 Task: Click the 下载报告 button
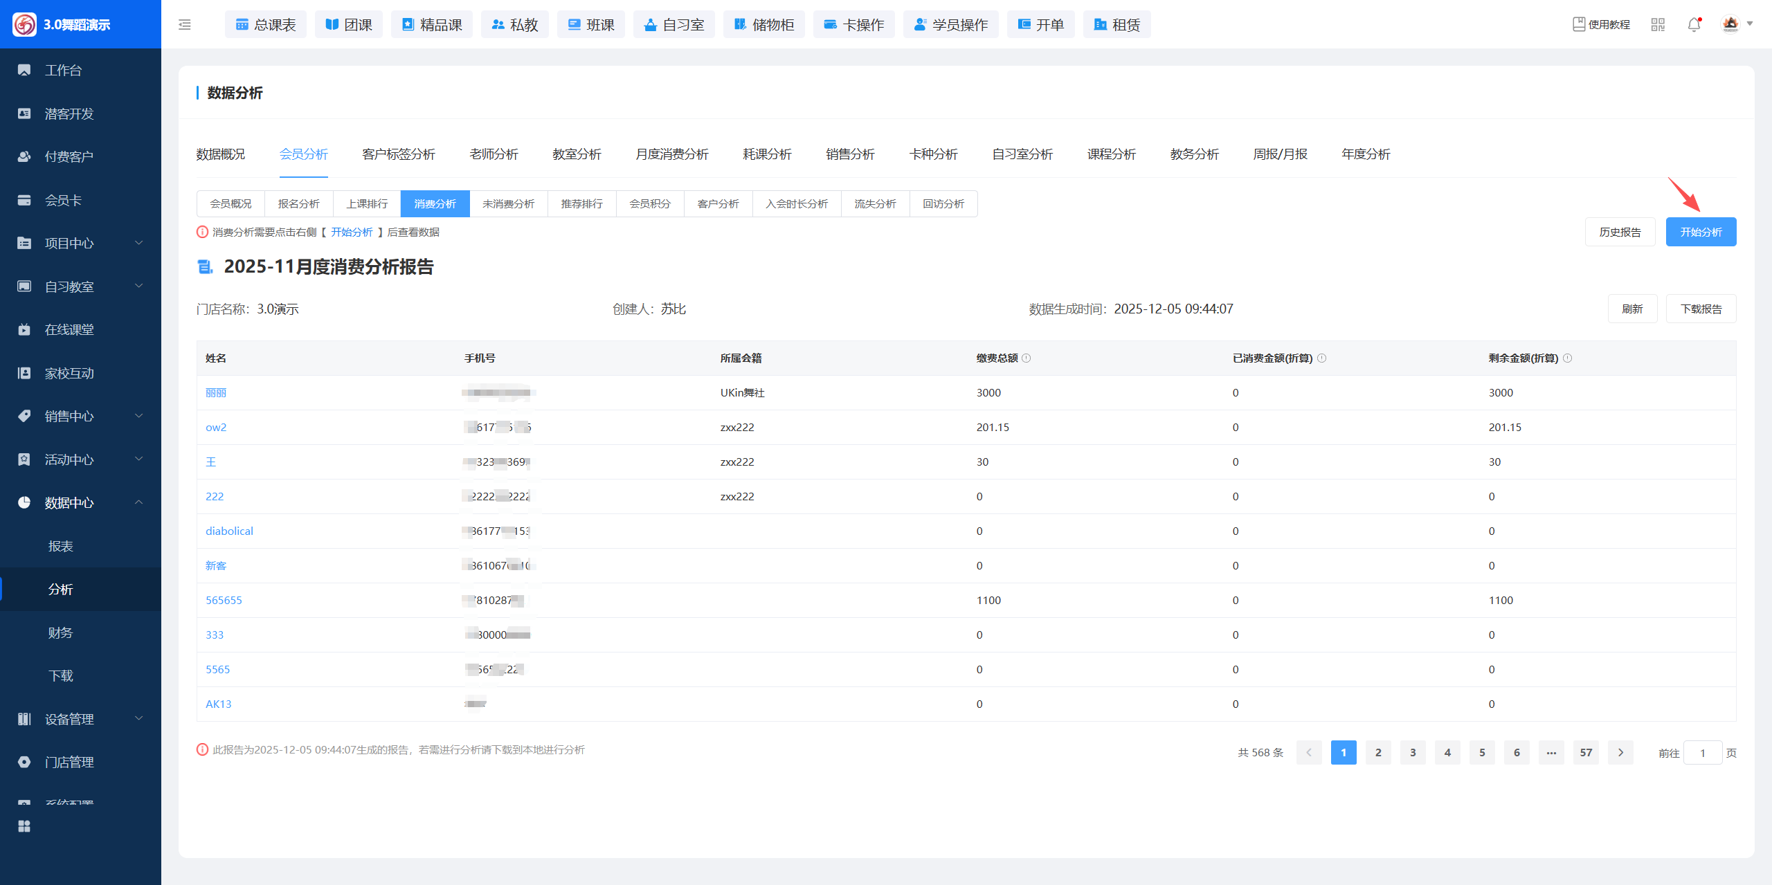point(1701,309)
